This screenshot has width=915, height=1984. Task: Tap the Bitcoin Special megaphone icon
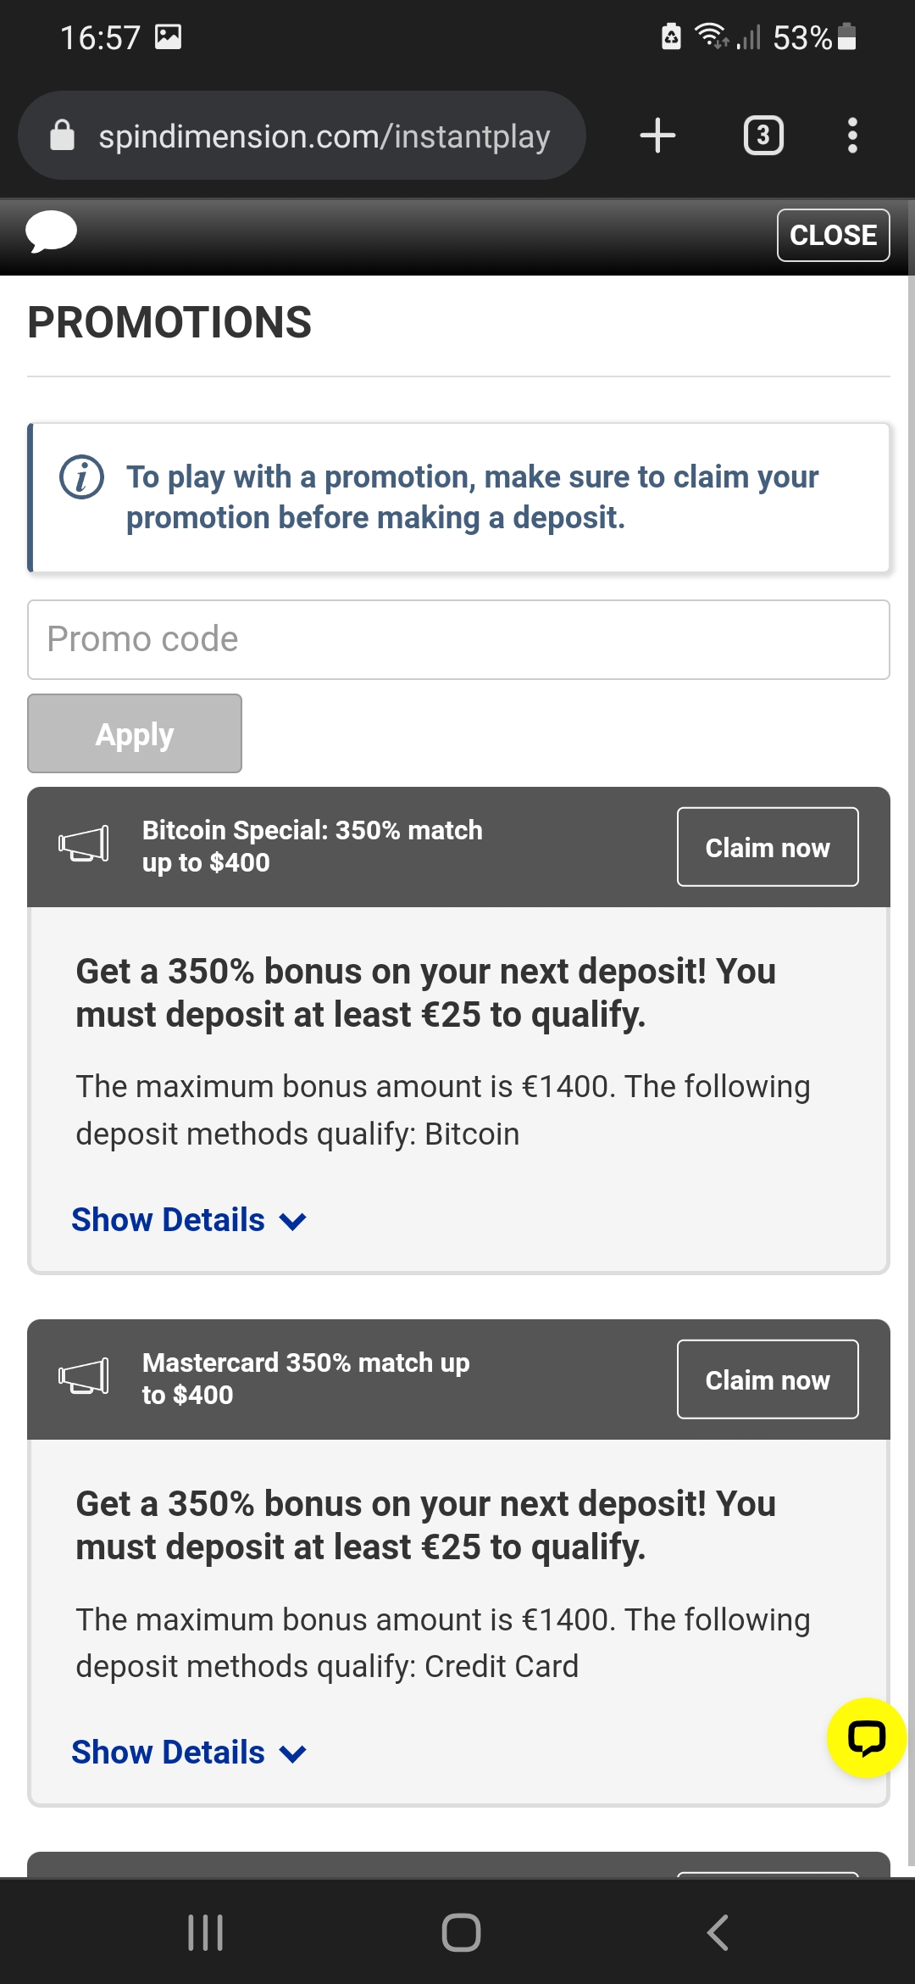coord(83,844)
